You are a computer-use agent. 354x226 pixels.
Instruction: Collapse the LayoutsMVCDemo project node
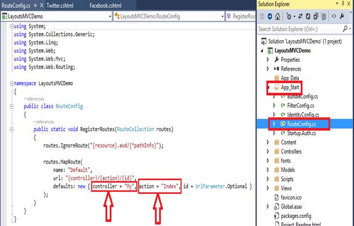tap(262, 51)
